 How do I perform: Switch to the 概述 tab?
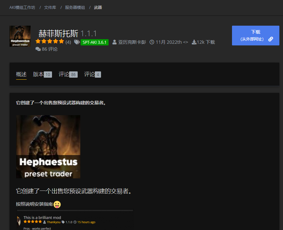(21, 74)
